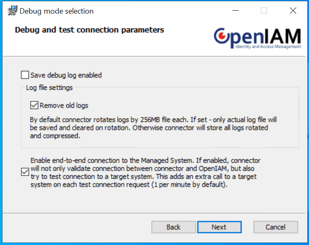Click the OpenIAM logo
The height and width of the screenshot is (245, 309).
tap(257, 38)
